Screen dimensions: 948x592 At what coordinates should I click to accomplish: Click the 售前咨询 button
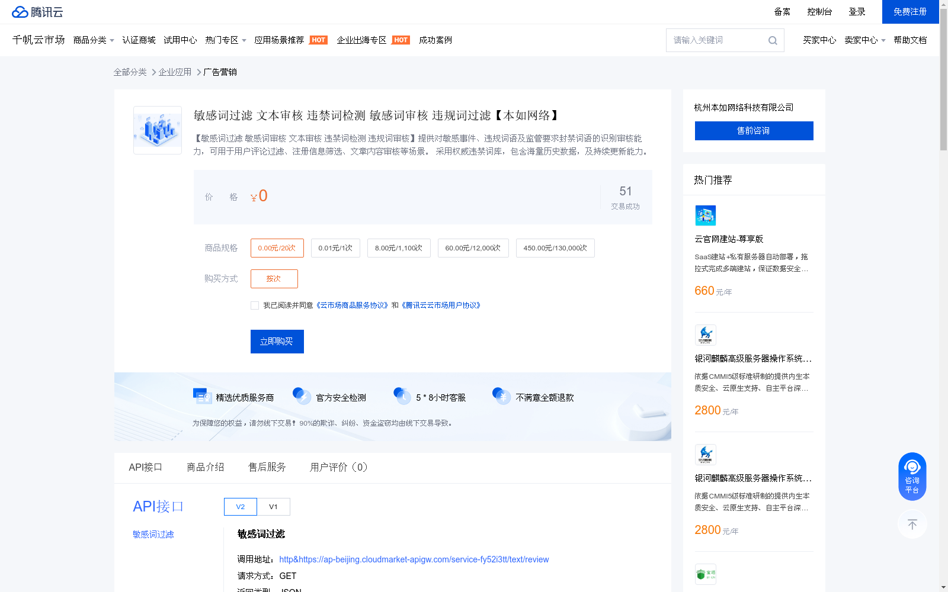(754, 131)
